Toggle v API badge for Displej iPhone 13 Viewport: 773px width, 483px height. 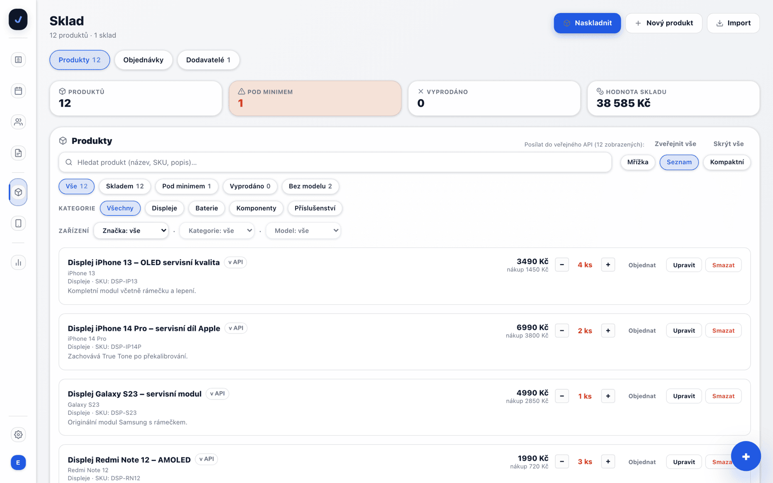(x=236, y=262)
